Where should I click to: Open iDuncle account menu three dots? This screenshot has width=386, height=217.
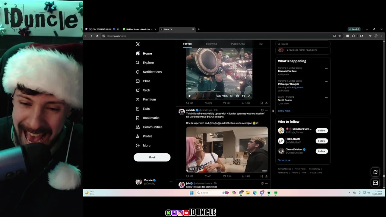tap(171, 182)
